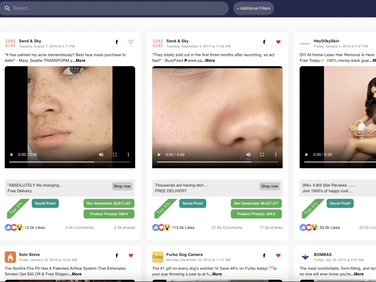Screen dimensions: 376x282
Task: Open more options on the 0:40 video
Action: [x=276, y=155]
